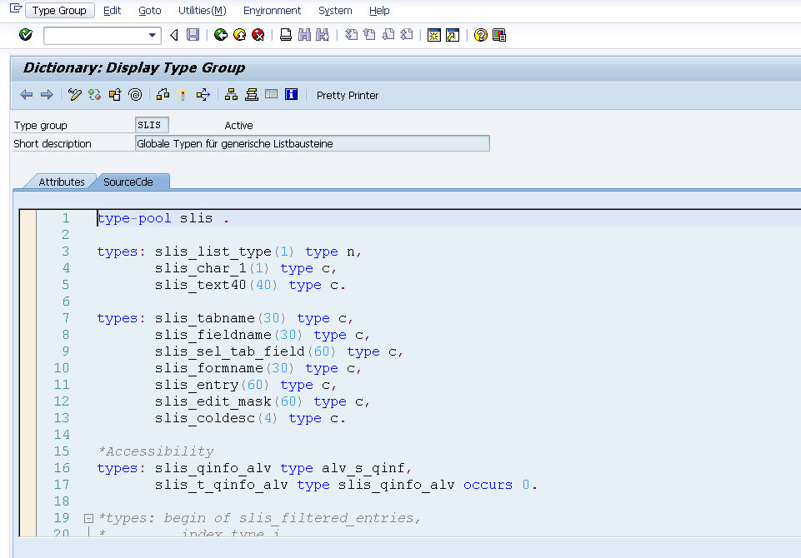The width and height of the screenshot is (801, 558).
Task: Run a check using the candle icon
Action: tap(183, 94)
